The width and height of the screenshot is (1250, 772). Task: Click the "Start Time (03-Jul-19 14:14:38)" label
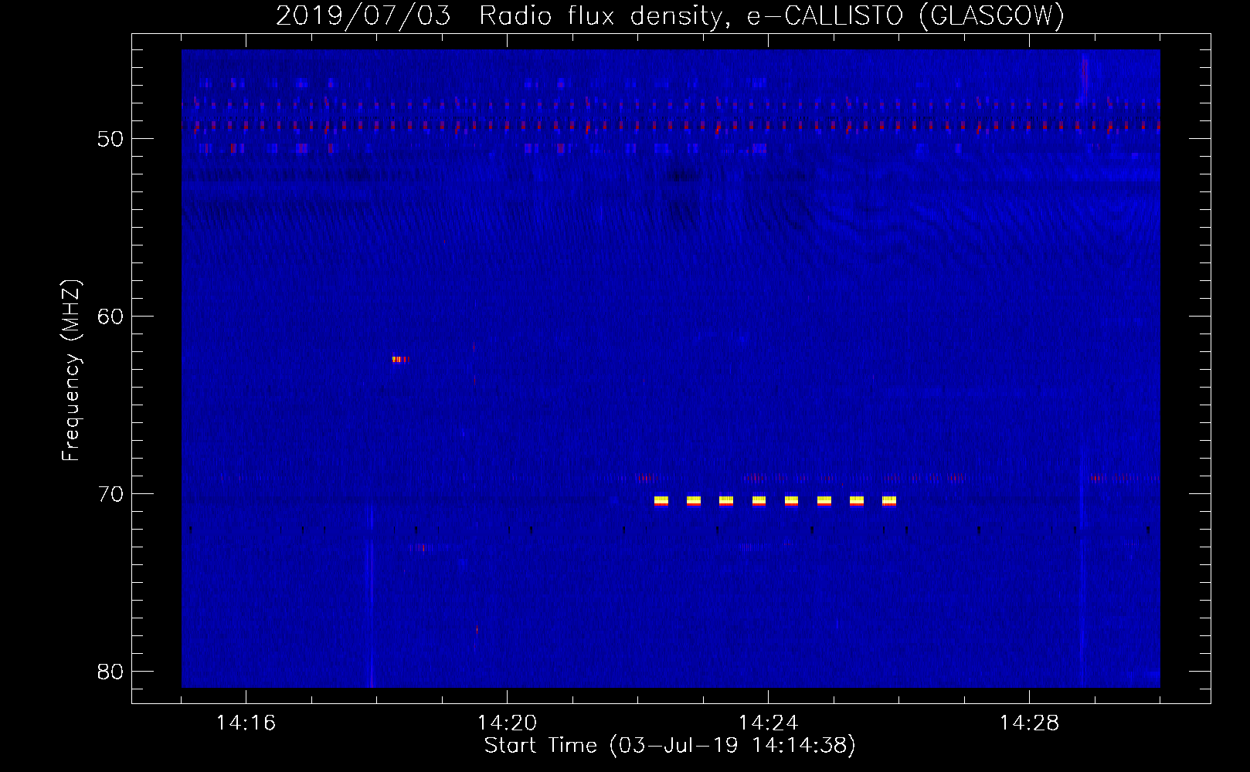(x=670, y=746)
